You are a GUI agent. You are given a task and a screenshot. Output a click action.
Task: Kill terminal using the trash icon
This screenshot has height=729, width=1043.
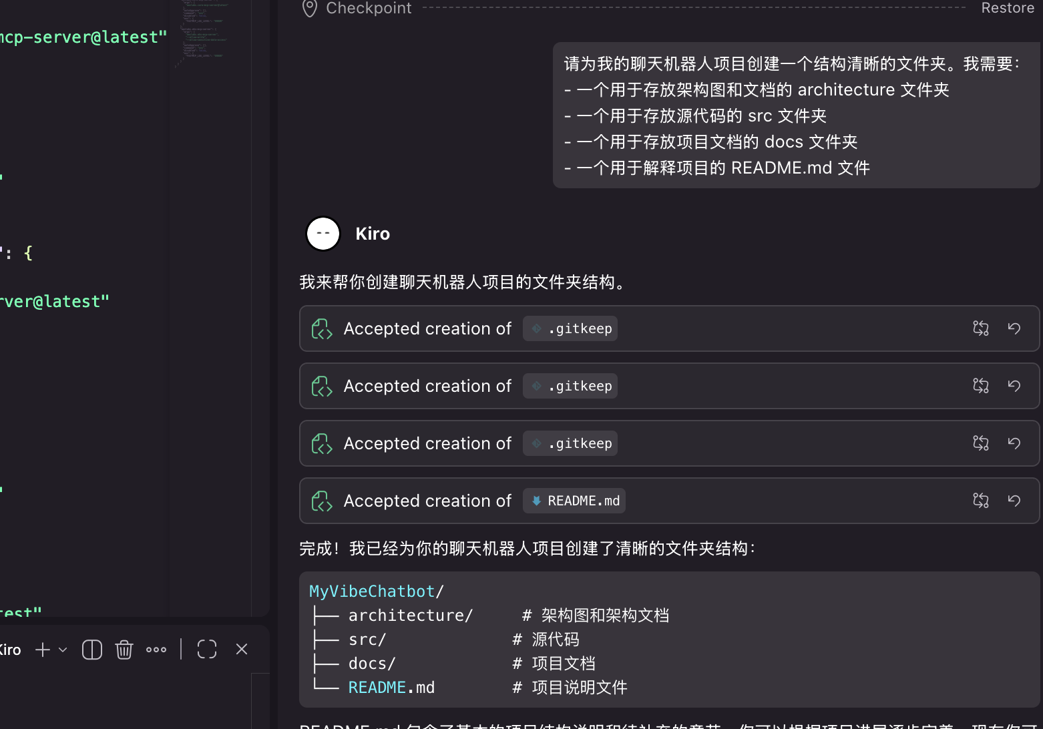[124, 650]
